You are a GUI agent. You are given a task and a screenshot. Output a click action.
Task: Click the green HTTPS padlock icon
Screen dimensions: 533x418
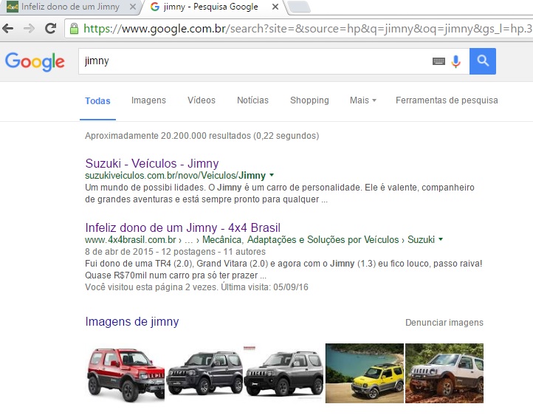(74, 29)
